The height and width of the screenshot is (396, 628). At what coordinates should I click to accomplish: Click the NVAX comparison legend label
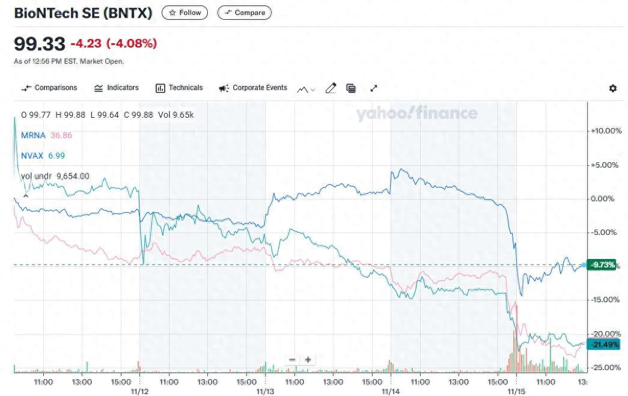point(33,156)
